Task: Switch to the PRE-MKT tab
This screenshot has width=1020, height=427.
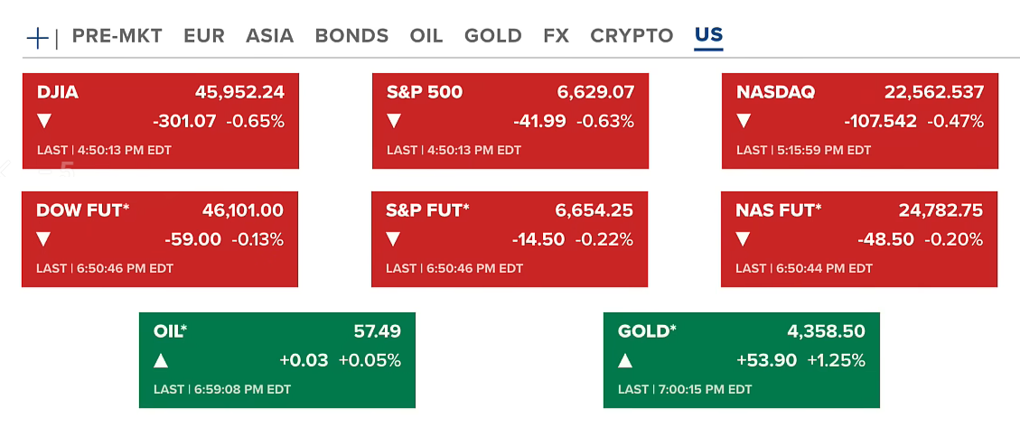Action: [117, 36]
